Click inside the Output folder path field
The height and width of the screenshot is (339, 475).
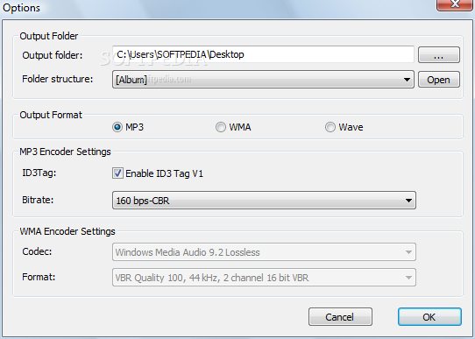(x=263, y=54)
